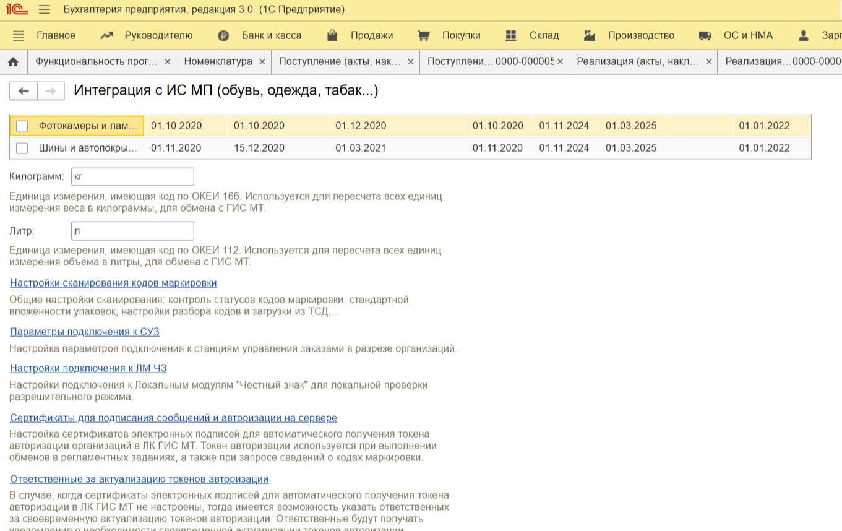This screenshot has width=842, height=531.
Task: Open Настройки подключения к ЛМ ЧЗ link
Action: pyautogui.click(x=88, y=368)
